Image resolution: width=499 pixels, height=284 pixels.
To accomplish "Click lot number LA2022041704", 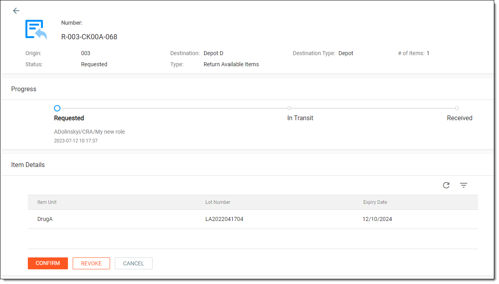I will pyautogui.click(x=224, y=219).
